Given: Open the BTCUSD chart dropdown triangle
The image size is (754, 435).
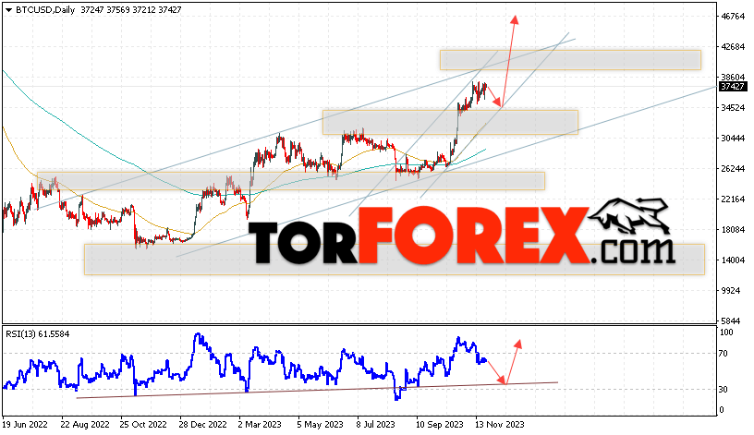Looking at the screenshot, I should 8,10.
